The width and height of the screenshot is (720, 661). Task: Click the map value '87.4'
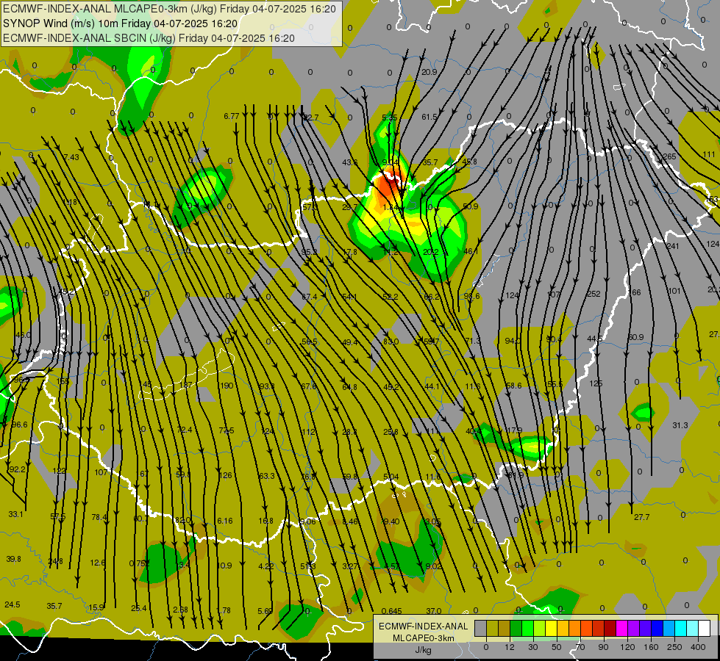pos(310,297)
